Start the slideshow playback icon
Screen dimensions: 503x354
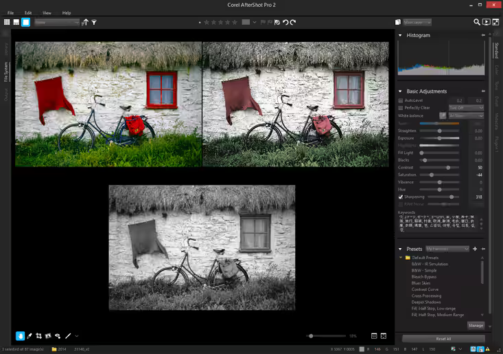click(x=487, y=22)
